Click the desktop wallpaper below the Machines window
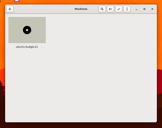Screen dimensions: 162x128 [x=81, y=125]
